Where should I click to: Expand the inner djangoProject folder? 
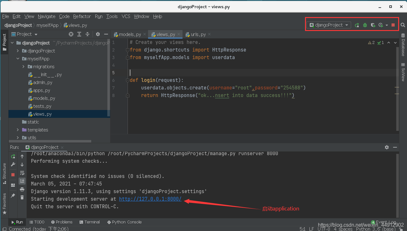(18, 51)
